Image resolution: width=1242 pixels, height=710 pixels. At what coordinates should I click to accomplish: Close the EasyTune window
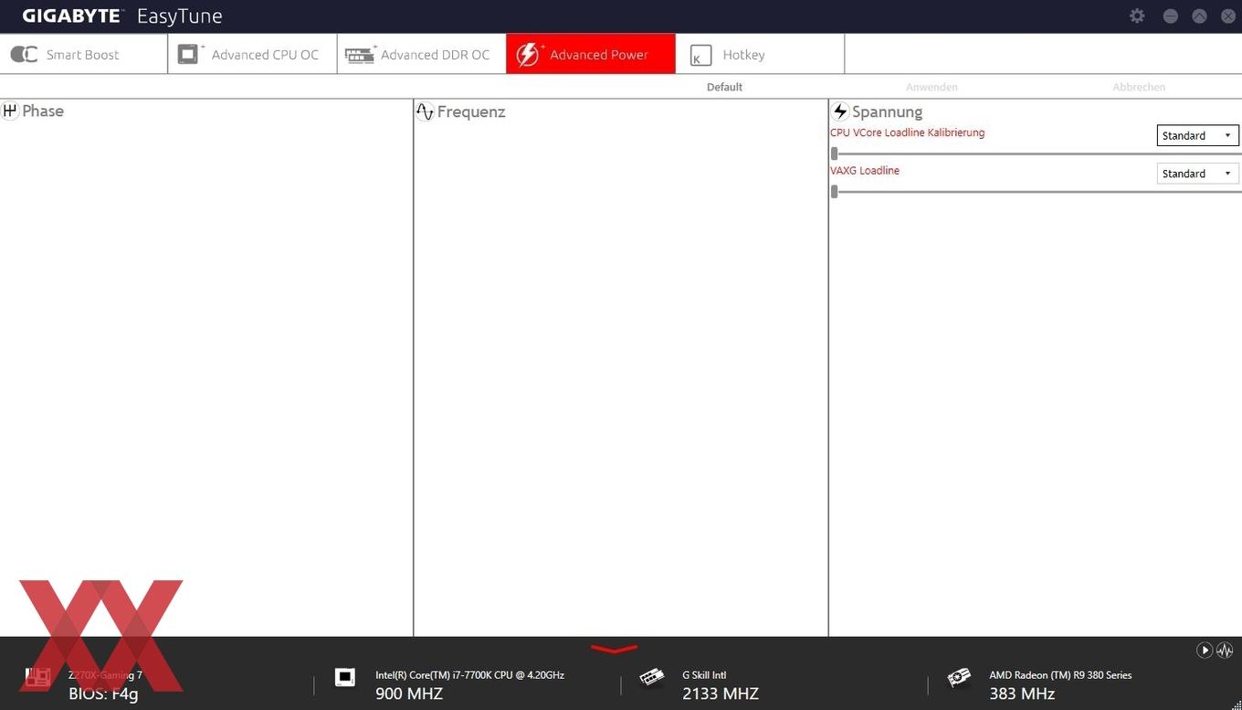pos(1227,16)
